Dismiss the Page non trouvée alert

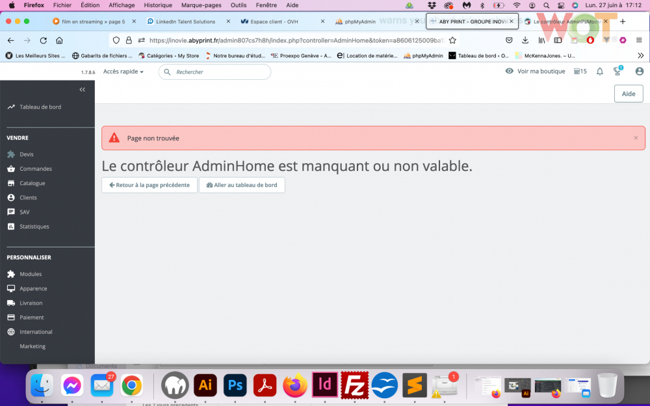[x=635, y=138]
